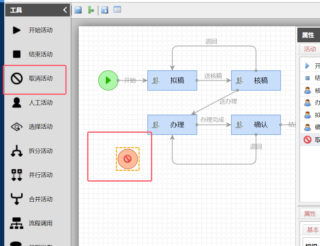
Task: Open the 基本 tab
Action: click(312, 230)
